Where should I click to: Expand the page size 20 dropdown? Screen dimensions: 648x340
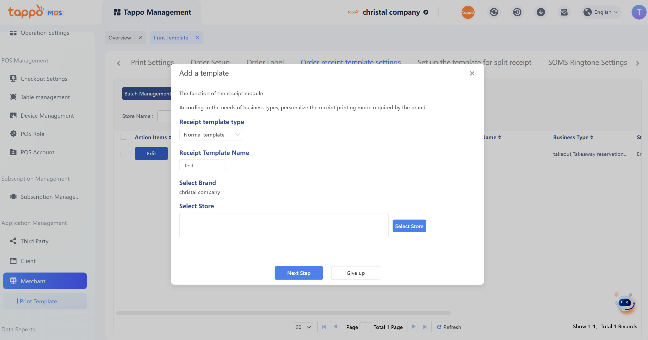tap(303, 327)
